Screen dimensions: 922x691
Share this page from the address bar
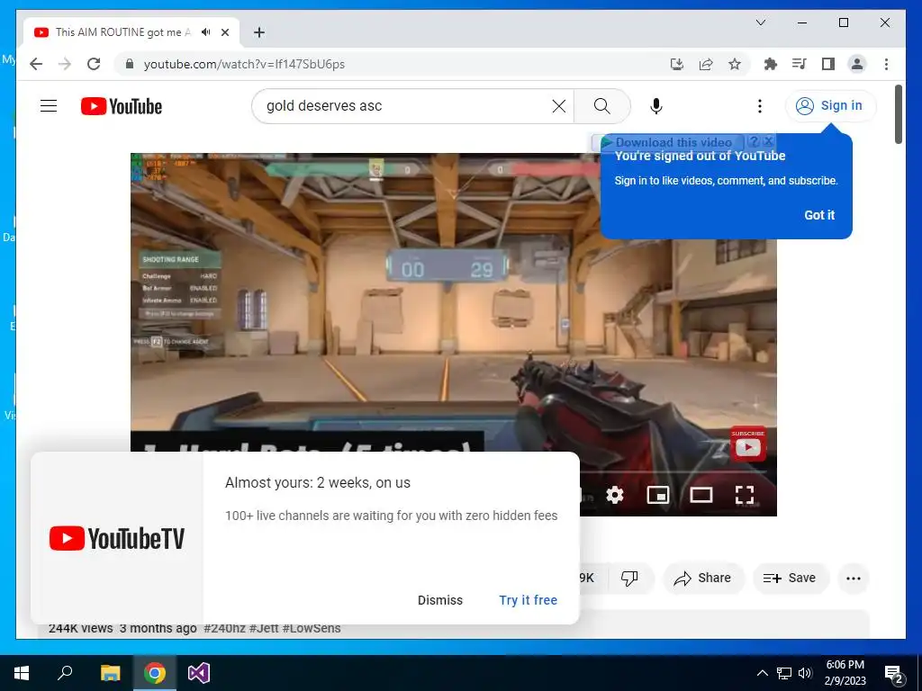click(706, 64)
